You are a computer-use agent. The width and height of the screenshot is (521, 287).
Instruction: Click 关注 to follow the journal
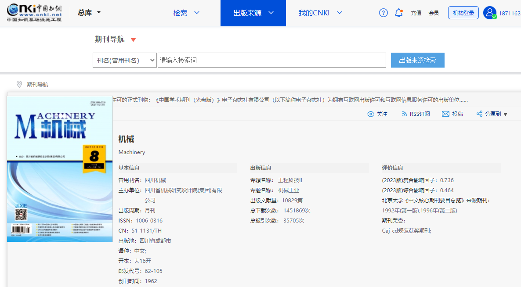382,114
